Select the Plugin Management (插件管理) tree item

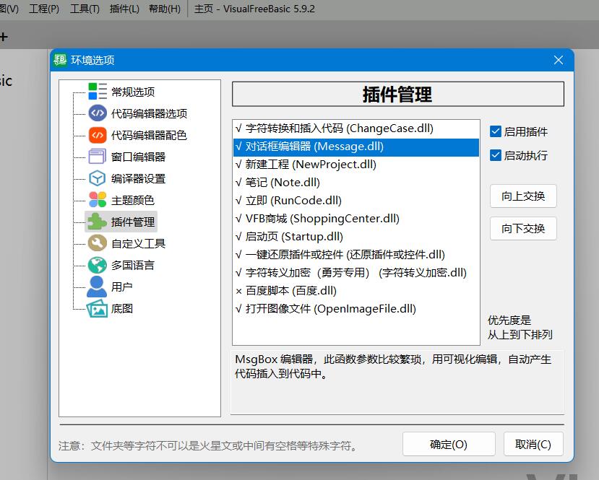[x=132, y=222]
